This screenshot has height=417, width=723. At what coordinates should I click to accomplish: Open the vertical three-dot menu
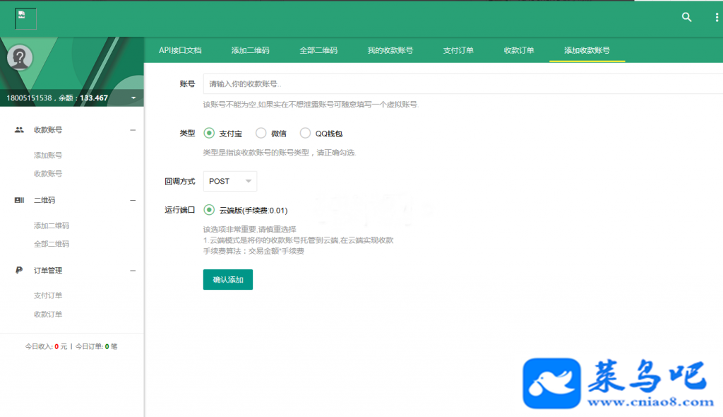tap(717, 18)
